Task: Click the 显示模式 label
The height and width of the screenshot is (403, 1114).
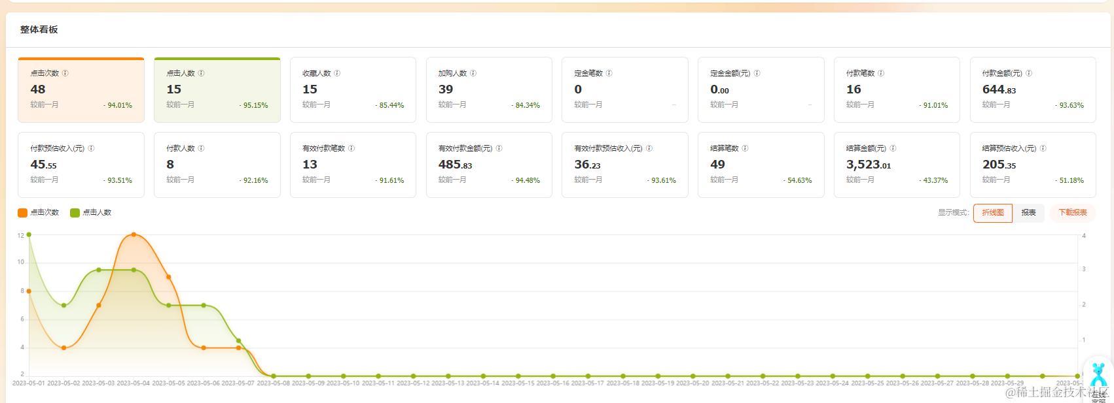Action: (953, 213)
